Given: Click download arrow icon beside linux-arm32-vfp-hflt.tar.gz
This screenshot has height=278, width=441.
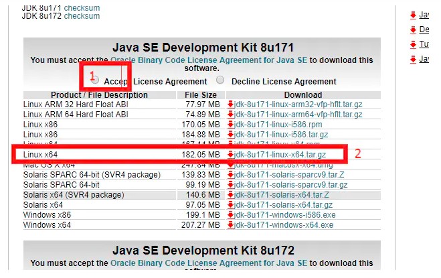Looking at the screenshot, I should pyautogui.click(x=231, y=105).
